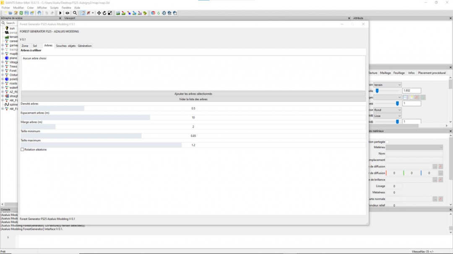
Task: Expand the Trees node in scene graph
Action: tap(3, 66)
